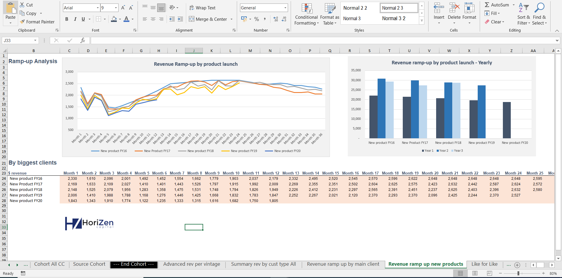
Task: Click Format cells icon
Action: (470, 8)
